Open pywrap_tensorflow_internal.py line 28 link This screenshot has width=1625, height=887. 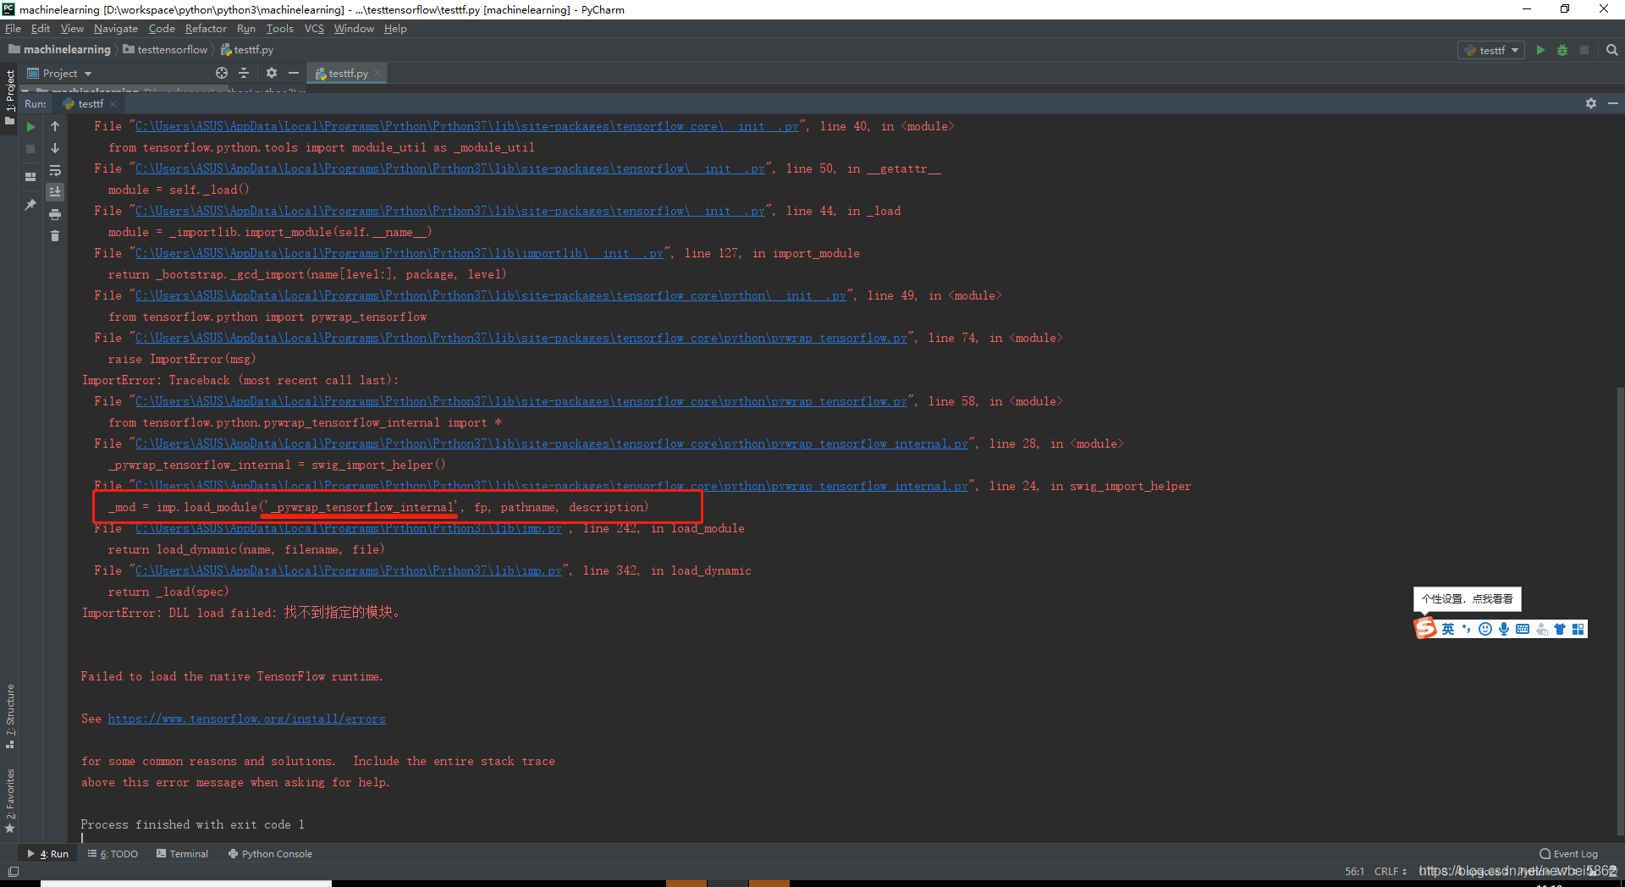[x=551, y=443]
